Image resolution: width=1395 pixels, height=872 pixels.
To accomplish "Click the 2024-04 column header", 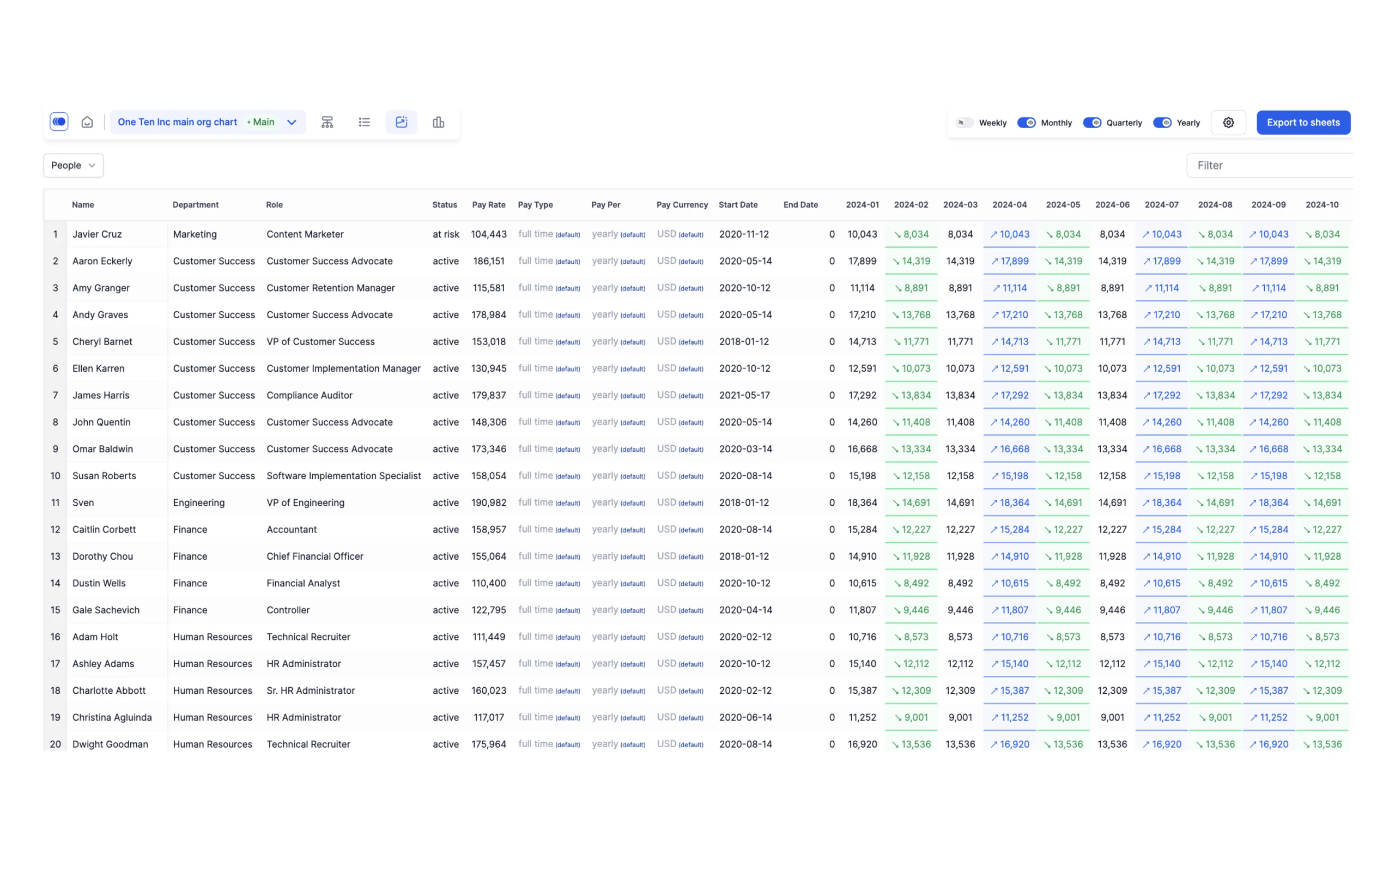I will tap(1009, 204).
